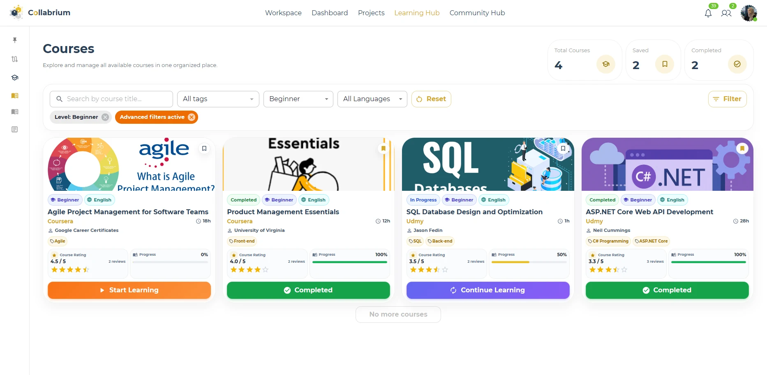Go to the Projects tab
Screen dimensions: 767x375
point(371,13)
